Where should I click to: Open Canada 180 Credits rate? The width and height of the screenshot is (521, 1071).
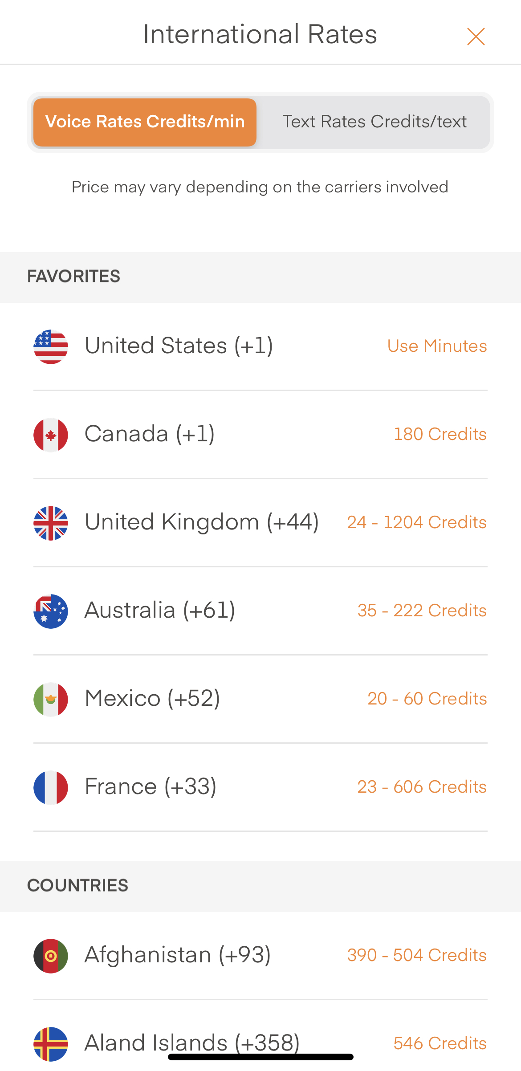440,435
